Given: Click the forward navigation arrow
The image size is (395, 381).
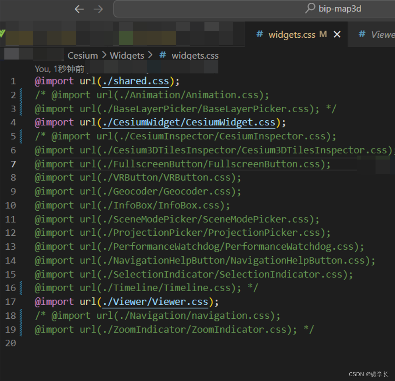Looking at the screenshot, I should point(98,9).
